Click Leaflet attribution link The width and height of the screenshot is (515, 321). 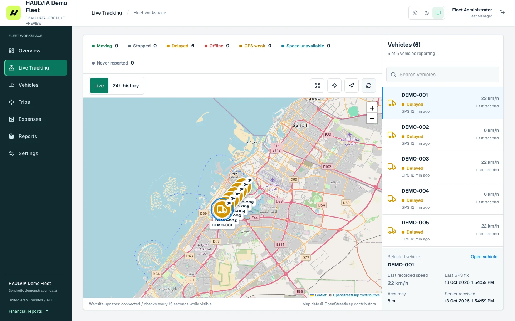click(318, 295)
